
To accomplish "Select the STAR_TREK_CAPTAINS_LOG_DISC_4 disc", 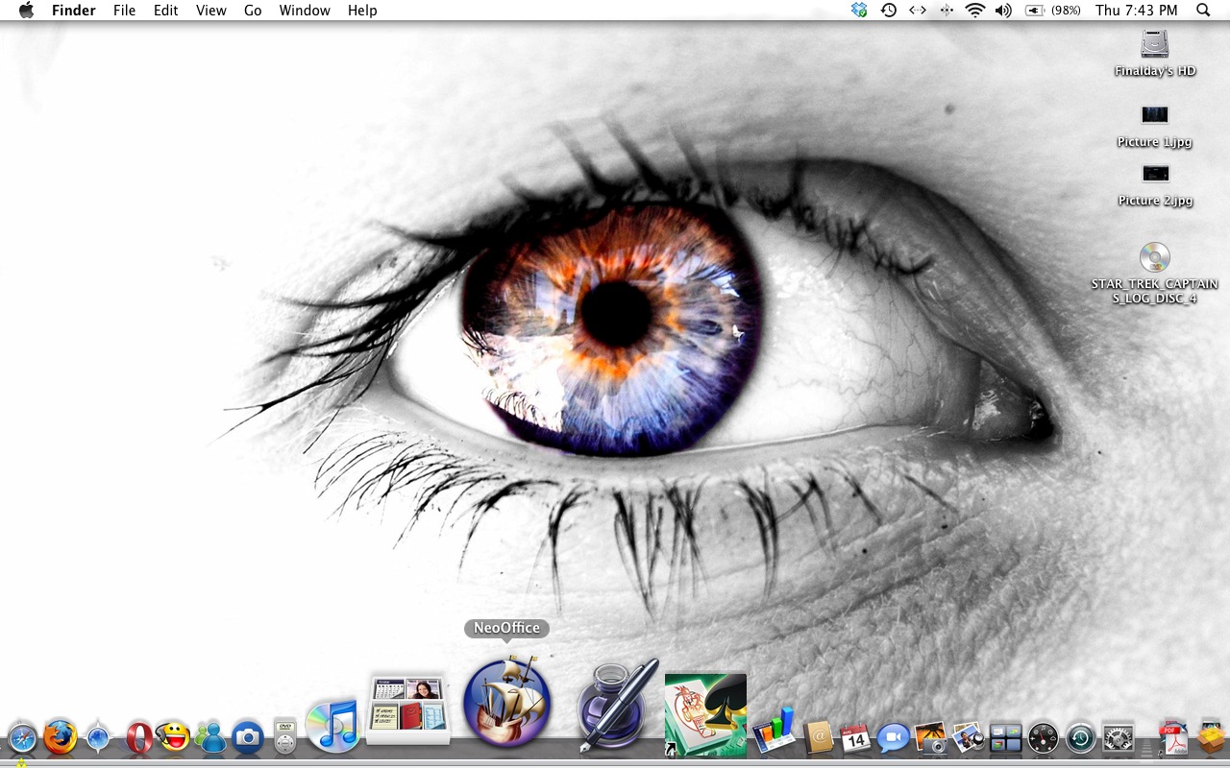I will 1155,274.
